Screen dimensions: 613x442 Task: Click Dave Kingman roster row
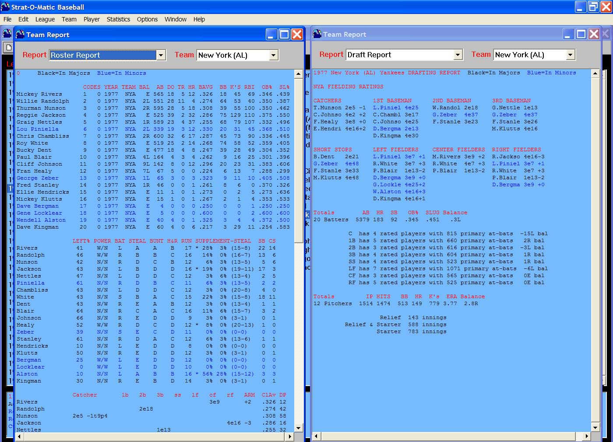click(153, 227)
